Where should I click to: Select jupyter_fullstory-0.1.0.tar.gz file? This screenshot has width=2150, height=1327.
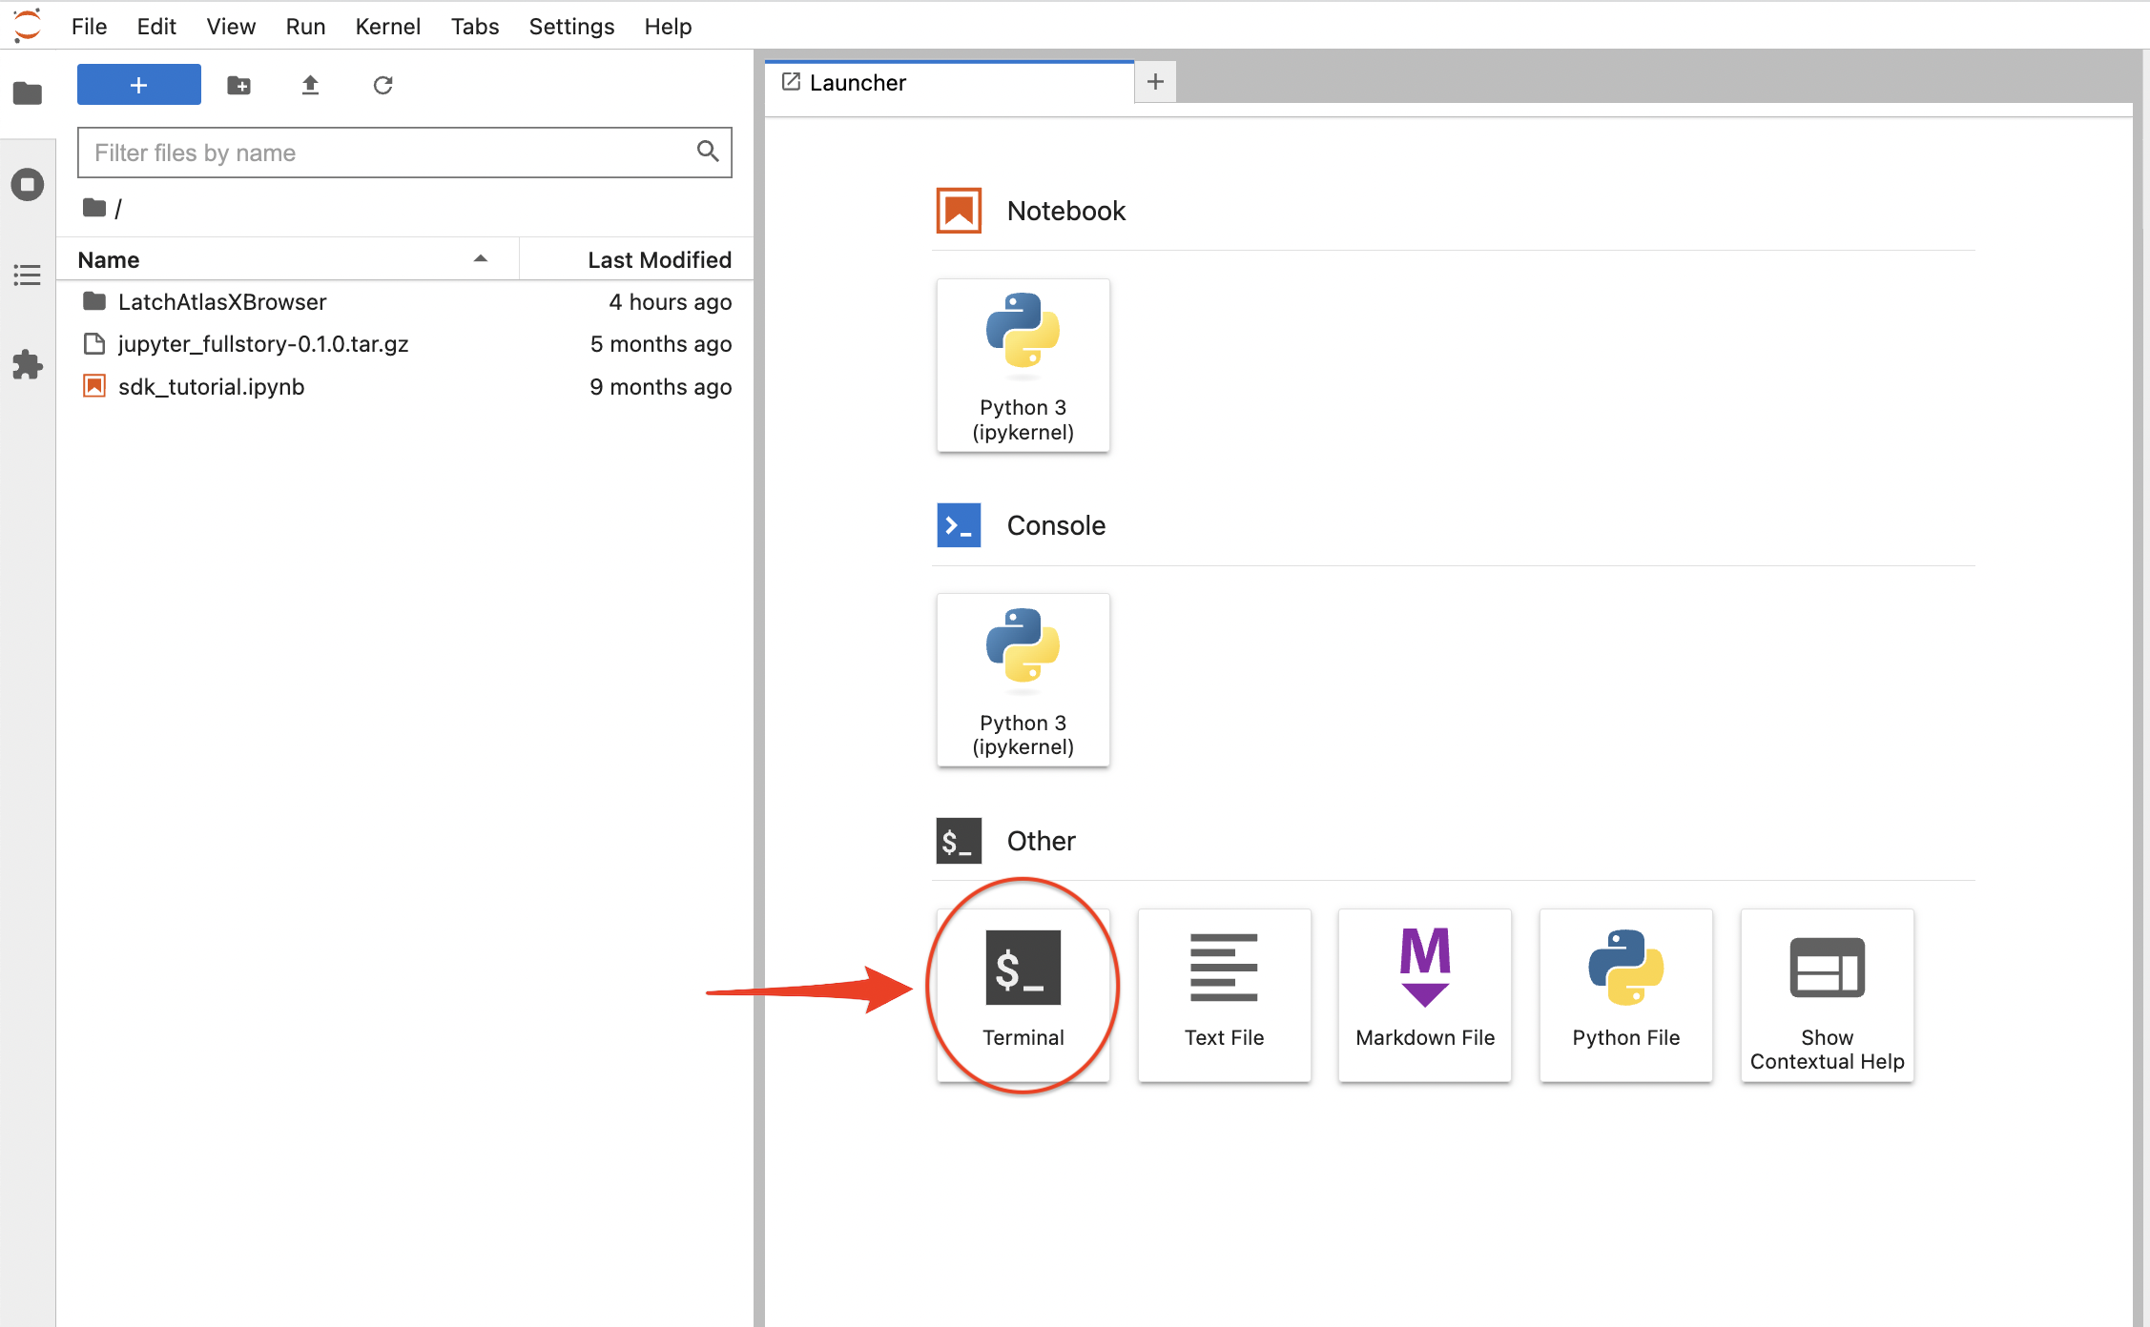(404, 344)
